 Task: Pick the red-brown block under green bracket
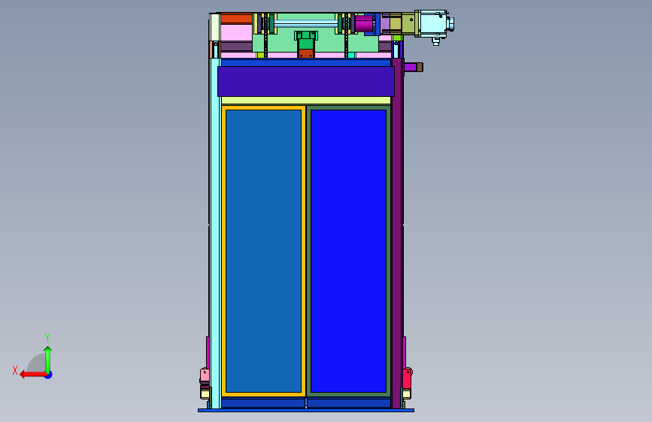[x=305, y=53]
